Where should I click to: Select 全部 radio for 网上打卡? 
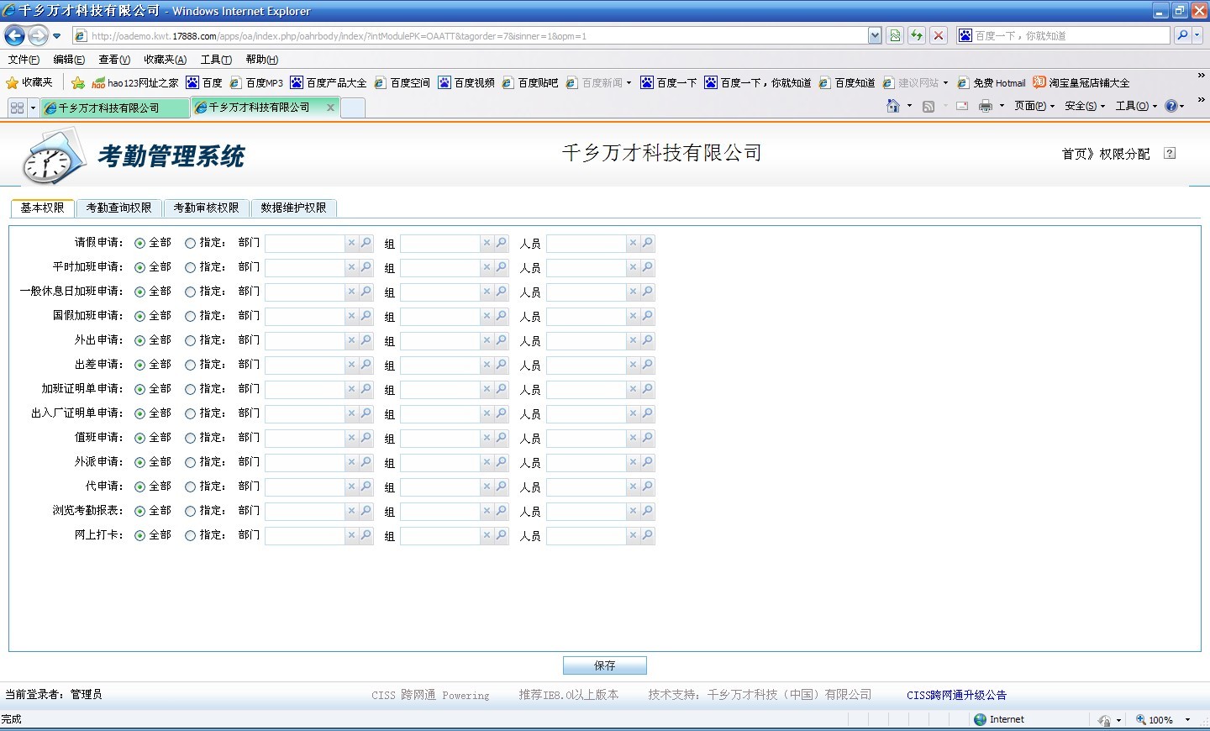[140, 535]
